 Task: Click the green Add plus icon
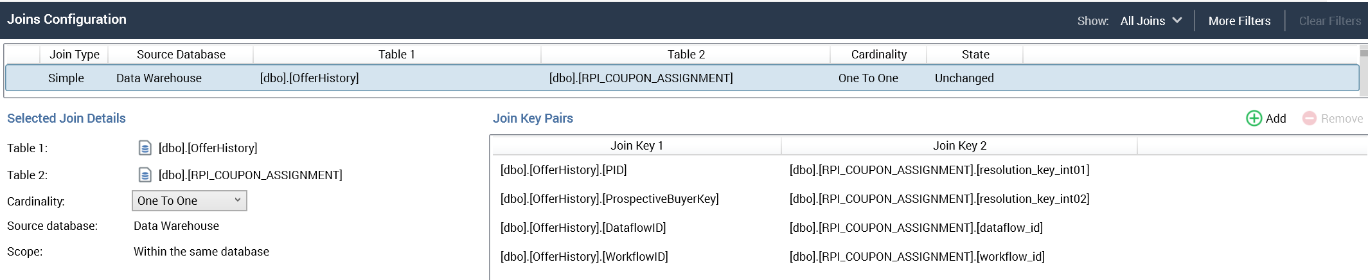1254,118
